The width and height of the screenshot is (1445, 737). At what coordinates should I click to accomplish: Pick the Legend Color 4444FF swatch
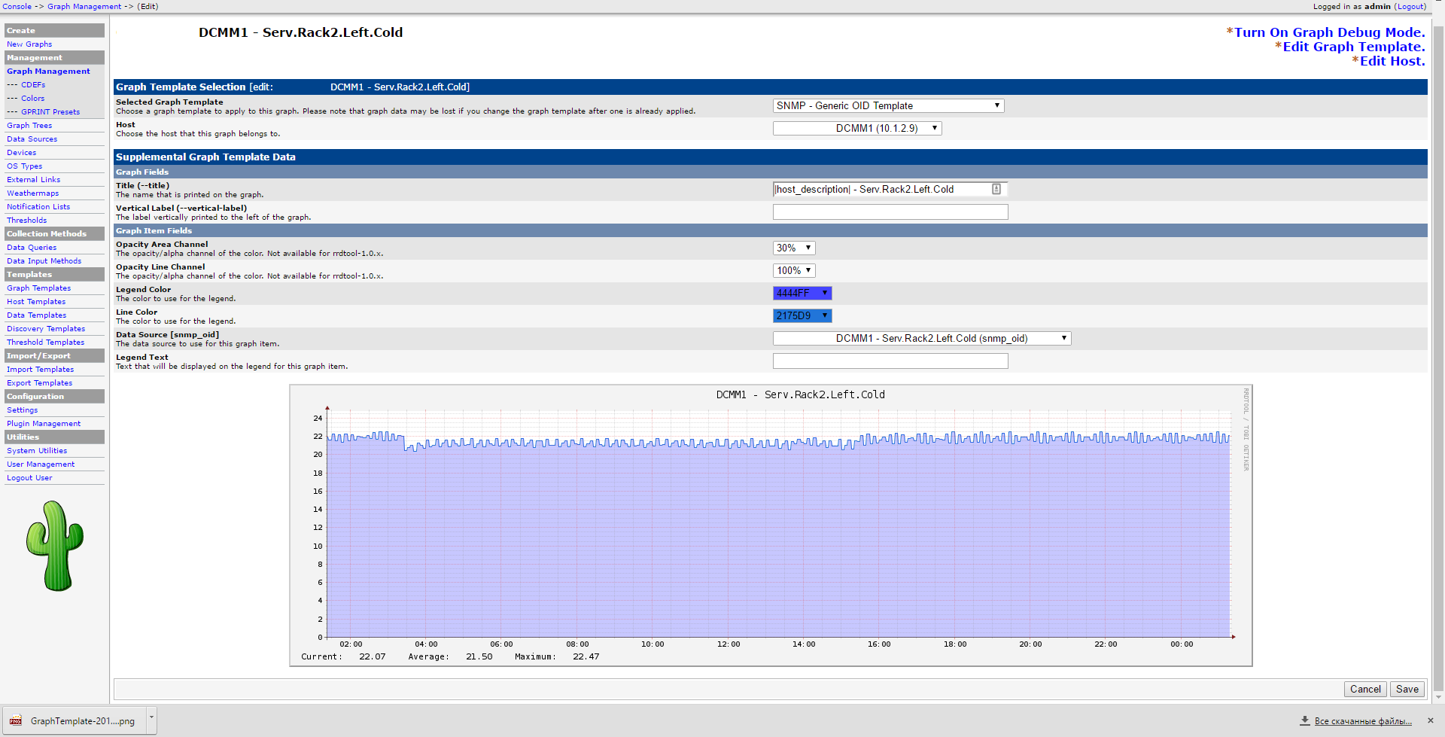click(802, 294)
